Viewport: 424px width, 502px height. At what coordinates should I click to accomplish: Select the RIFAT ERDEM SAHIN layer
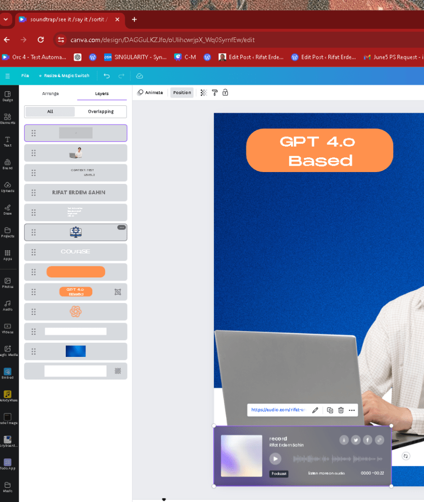tap(76, 192)
